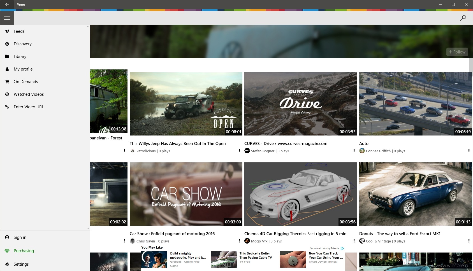The height and width of the screenshot is (271, 473).
Task: Open Cool & Vintage channel link
Action: click(x=378, y=241)
